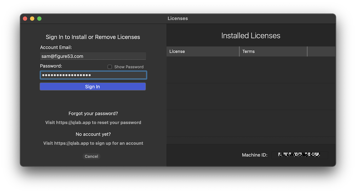Image resolution: width=356 pixels, height=193 pixels.
Task: Click the "Forgot your password?" text
Action: coord(93,114)
